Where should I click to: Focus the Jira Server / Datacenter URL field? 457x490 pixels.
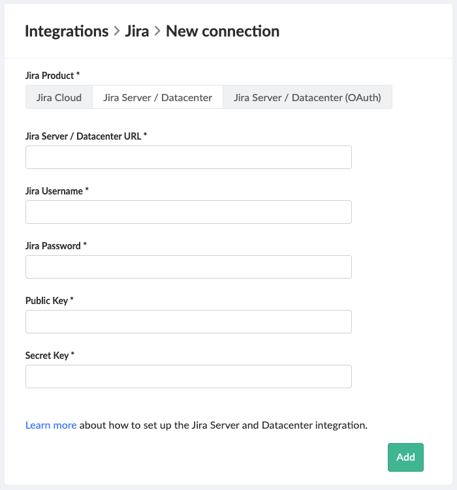[189, 157]
